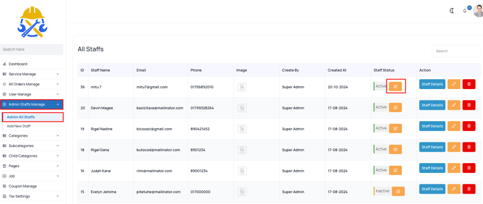483x204 pixels.
Task: Expand Pages sidebar menu
Action: tap(32, 166)
